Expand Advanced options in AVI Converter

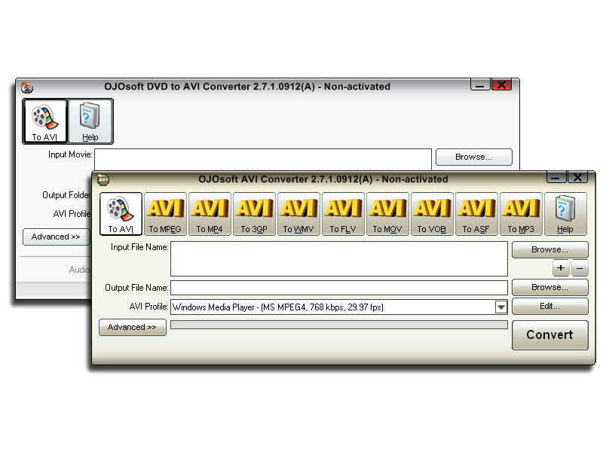pos(133,327)
